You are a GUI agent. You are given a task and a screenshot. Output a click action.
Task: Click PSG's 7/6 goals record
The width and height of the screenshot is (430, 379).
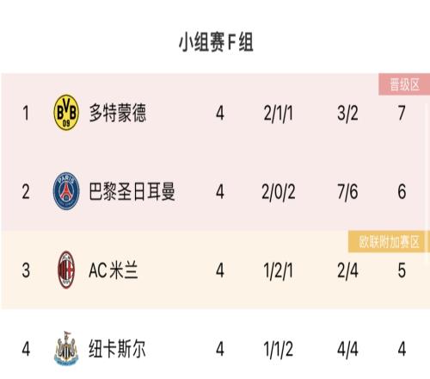(347, 192)
